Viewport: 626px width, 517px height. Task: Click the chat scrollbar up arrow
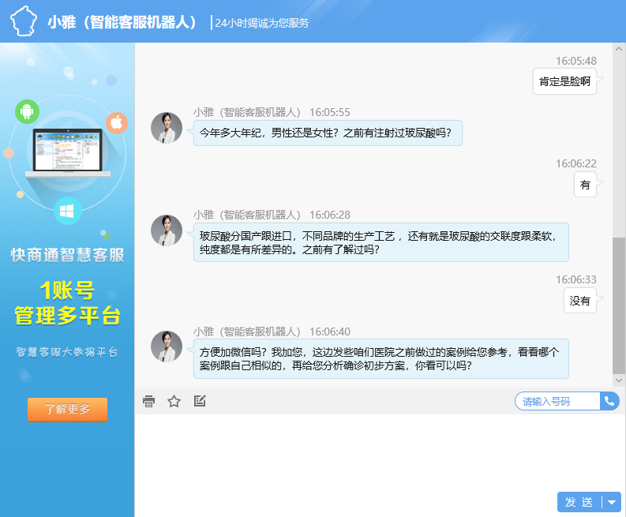coord(619,49)
